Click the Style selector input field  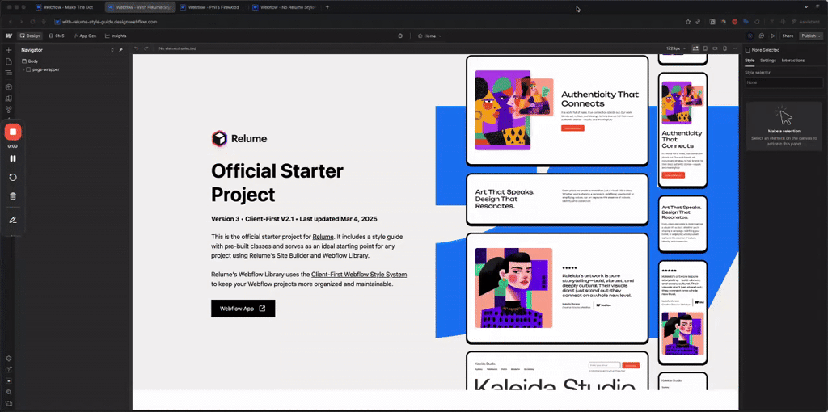pyautogui.click(x=783, y=82)
